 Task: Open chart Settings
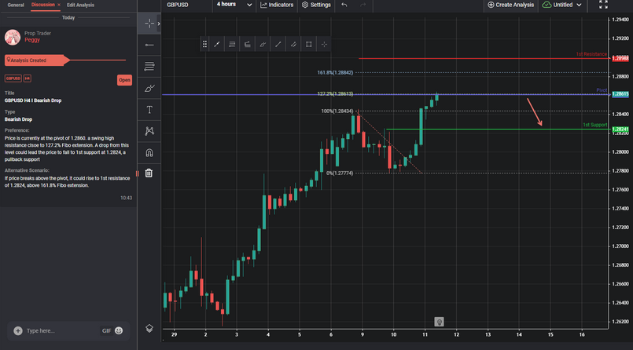coord(316,5)
